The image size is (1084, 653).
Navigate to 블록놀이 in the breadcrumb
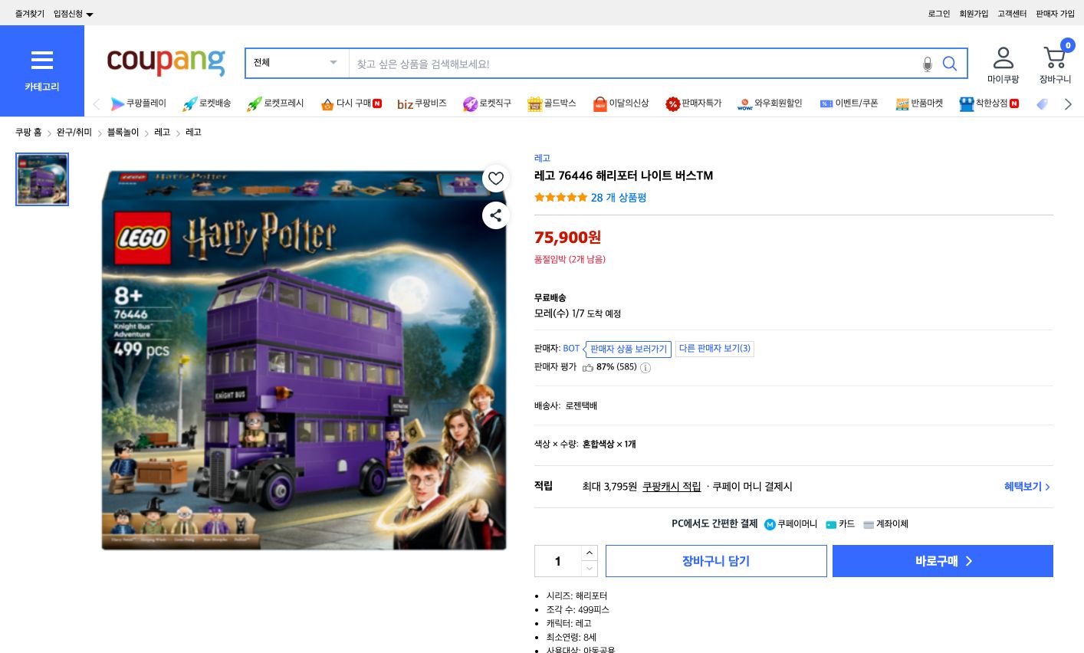coord(122,132)
